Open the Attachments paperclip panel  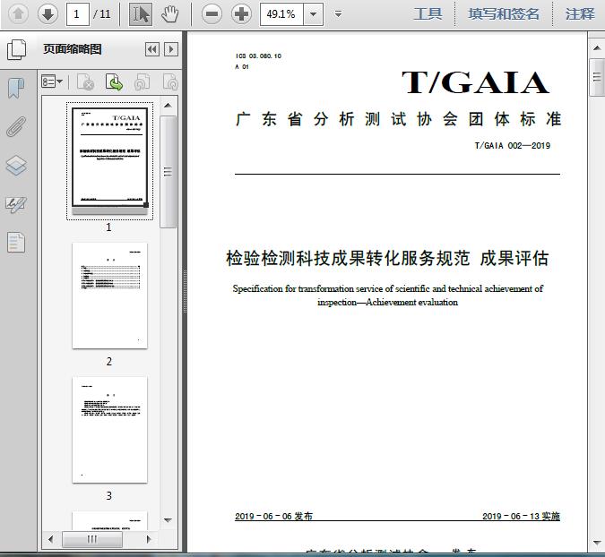tap(16, 126)
